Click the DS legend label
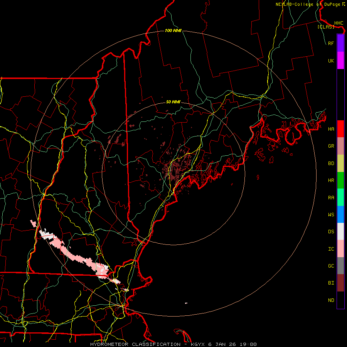This screenshot has width=347, height=347. pos(331,232)
